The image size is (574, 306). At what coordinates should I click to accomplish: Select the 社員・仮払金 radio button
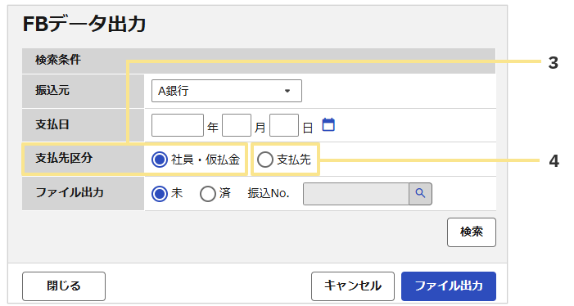point(159,160)
